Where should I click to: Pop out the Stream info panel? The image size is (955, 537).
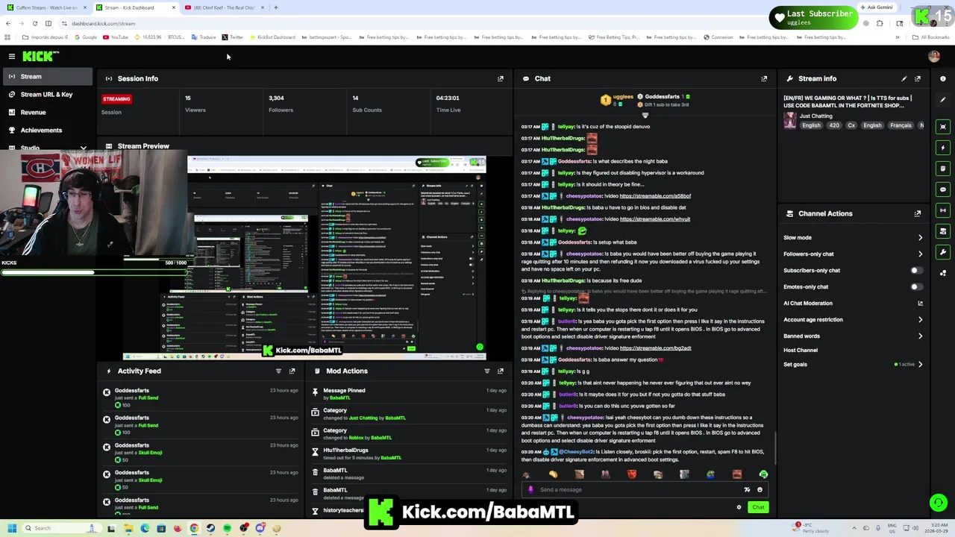[918, 78]
